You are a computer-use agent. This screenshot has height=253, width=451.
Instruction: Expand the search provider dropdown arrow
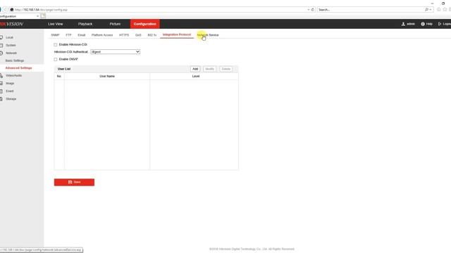pos(431,10)
